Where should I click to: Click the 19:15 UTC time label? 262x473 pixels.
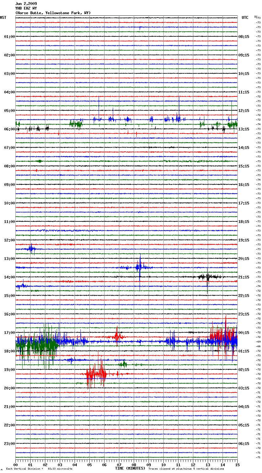tap(244, 240)
